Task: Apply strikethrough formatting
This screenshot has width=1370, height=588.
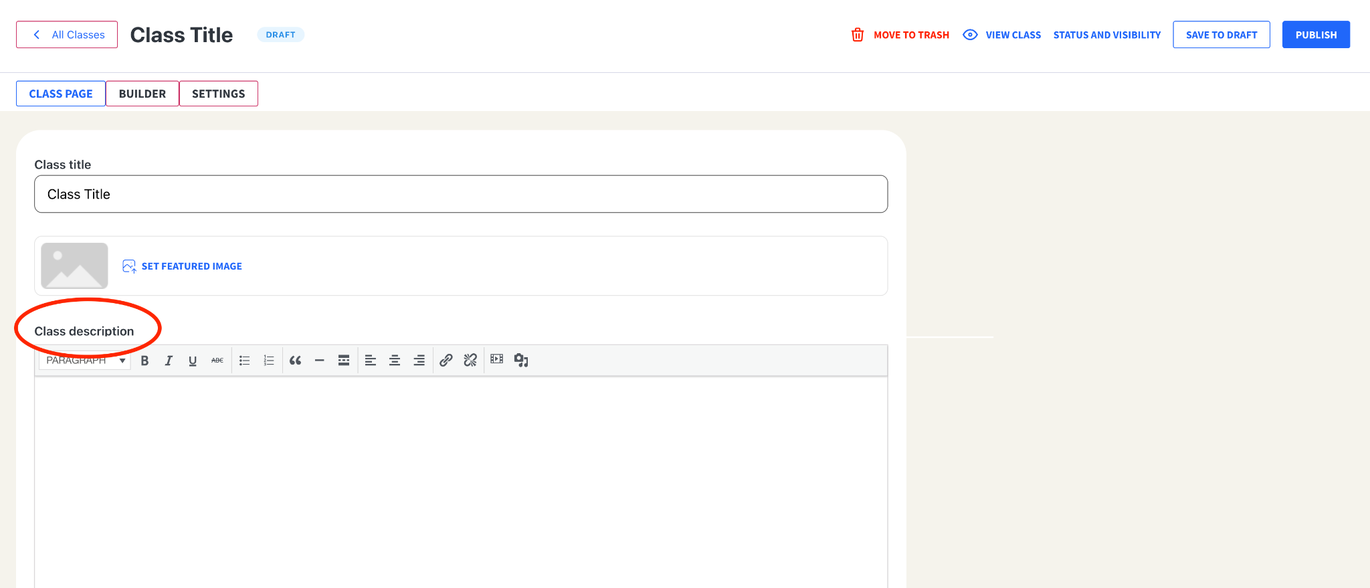Action: pyautogui.click(x=217, y=361)
